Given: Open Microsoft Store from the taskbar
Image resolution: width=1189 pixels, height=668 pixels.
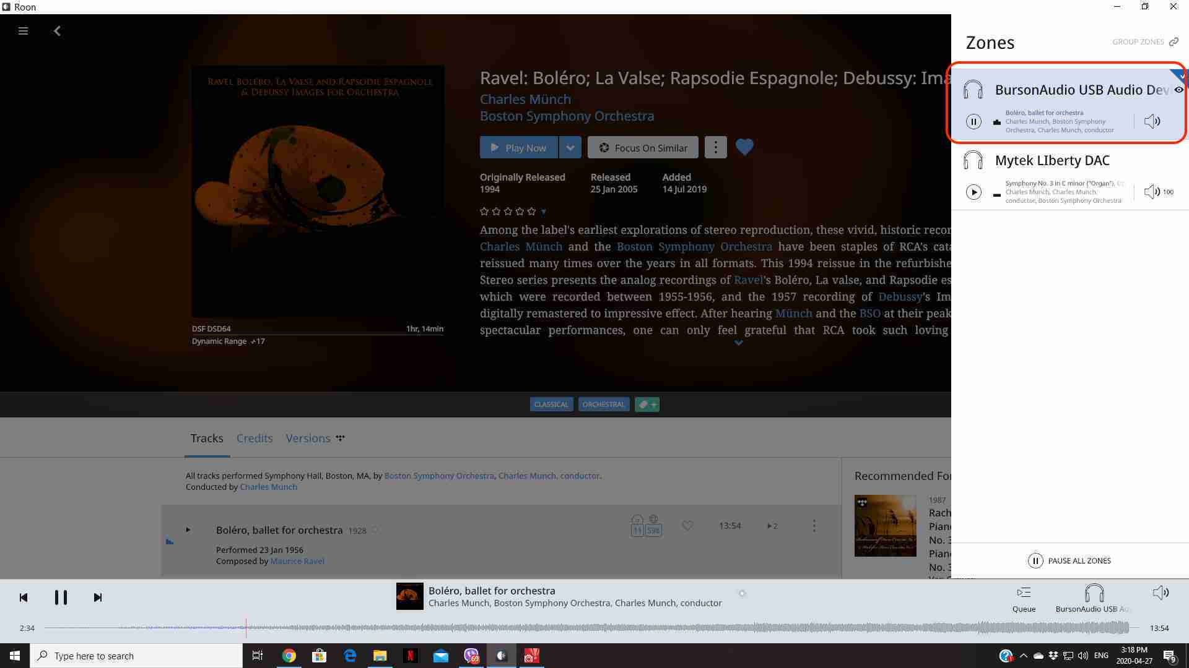Looking at the screenshot, I should [x=319, y=656].
